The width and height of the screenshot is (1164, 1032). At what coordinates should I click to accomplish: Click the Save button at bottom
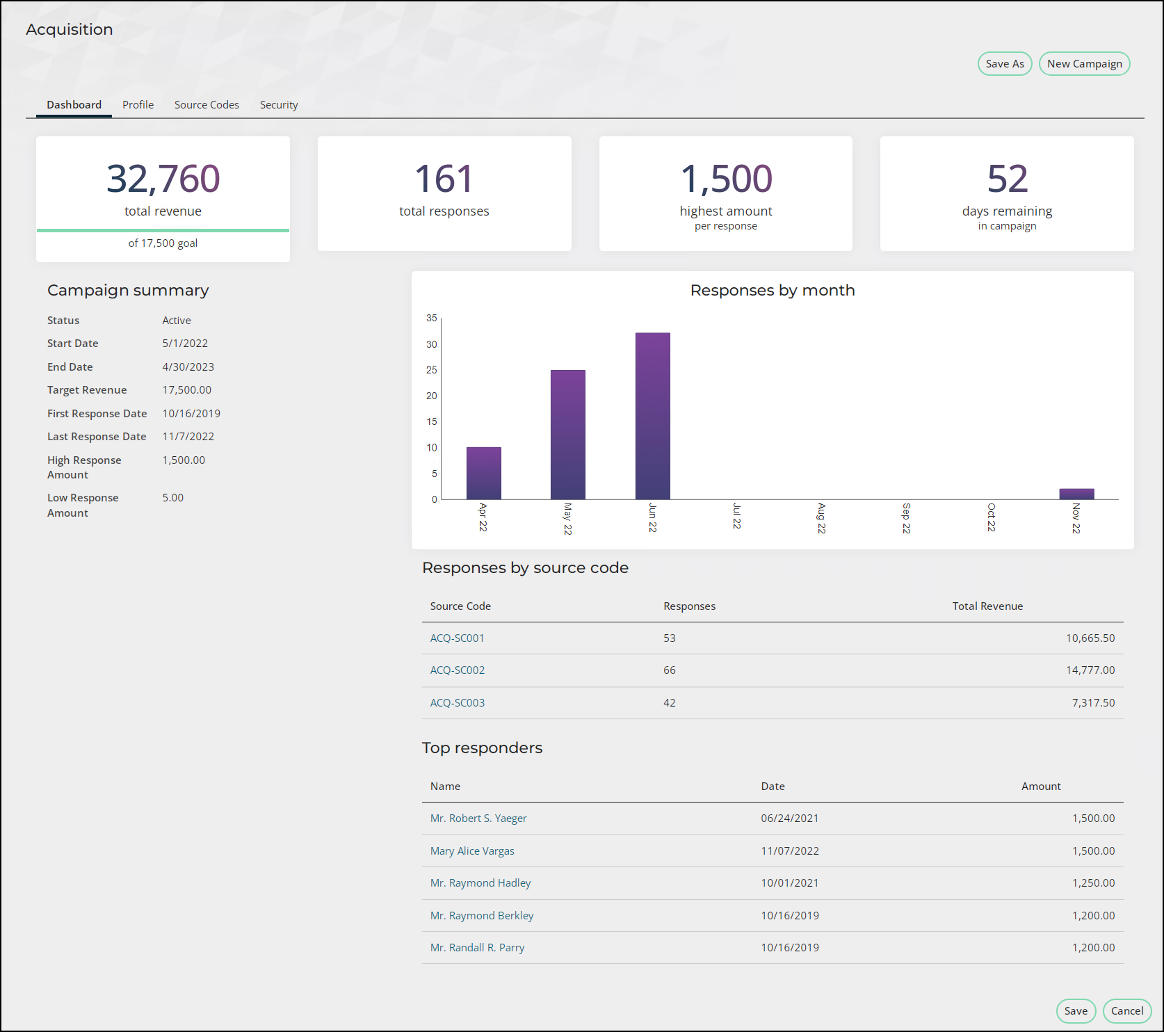1076,1011
